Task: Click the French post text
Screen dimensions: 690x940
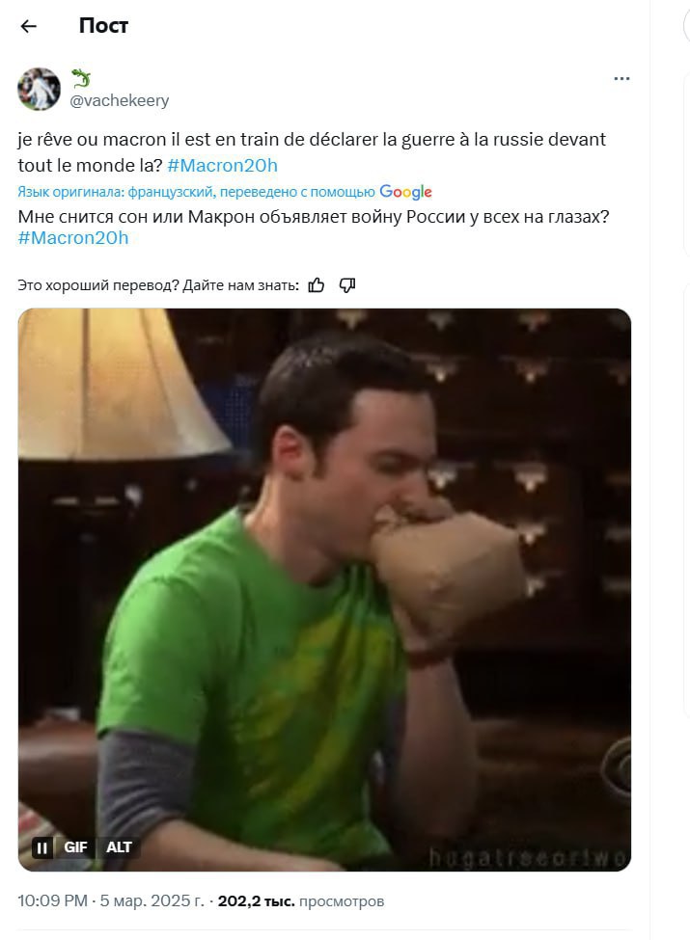Action: 312,152
